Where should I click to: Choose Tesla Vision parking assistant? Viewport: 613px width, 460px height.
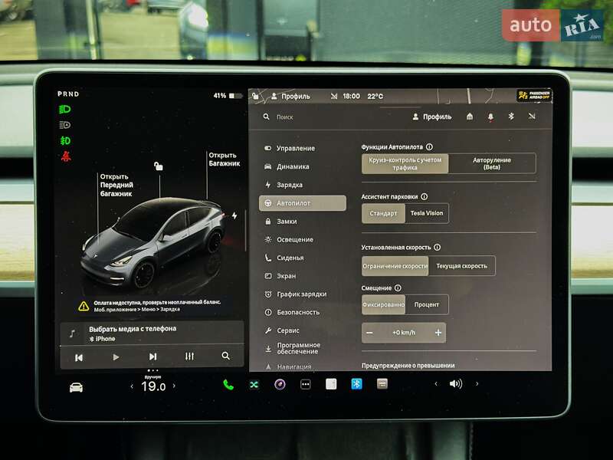coord(427,213)
